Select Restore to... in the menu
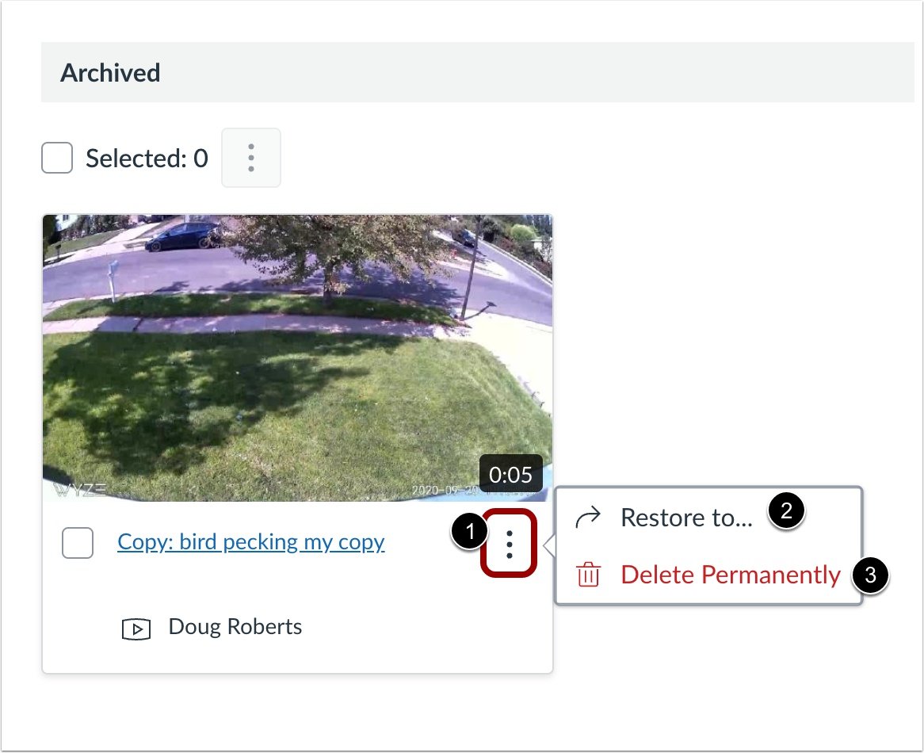Viewport: 924px width, 753px height. 685,517
